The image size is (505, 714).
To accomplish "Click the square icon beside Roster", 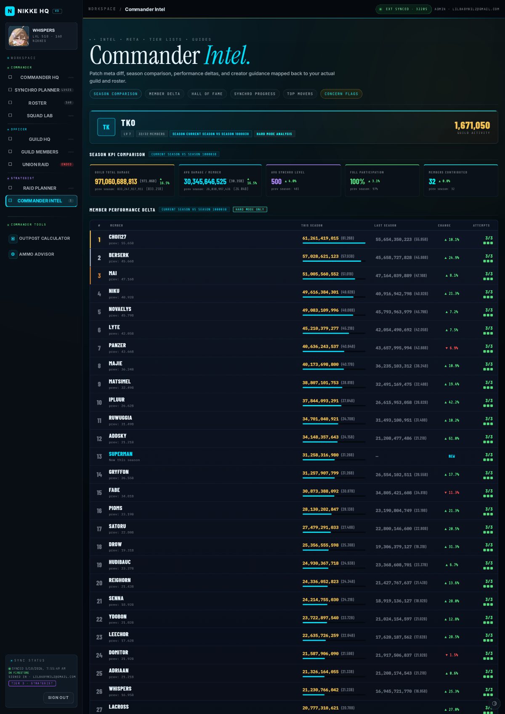I will point(10,103).
